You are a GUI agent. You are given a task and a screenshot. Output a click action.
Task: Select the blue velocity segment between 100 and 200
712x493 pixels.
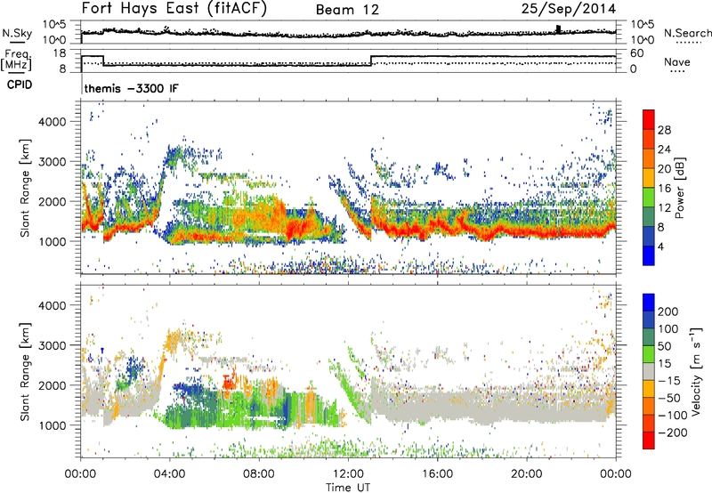click(649, 319)
